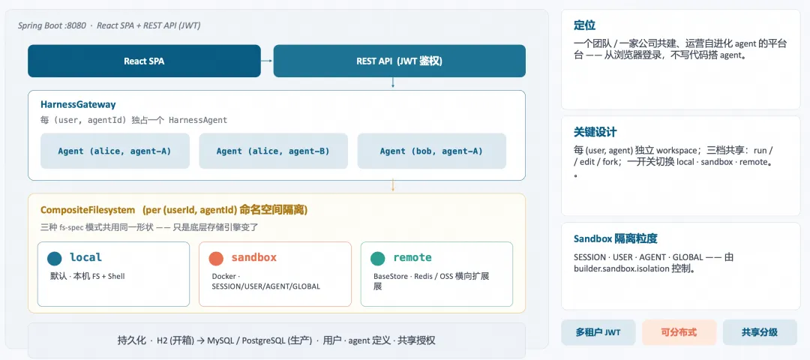Click the CompositeFilesystem heading text
Viewport: 810px width, 360px height.
pyautogui.click(x=174, y=210)
